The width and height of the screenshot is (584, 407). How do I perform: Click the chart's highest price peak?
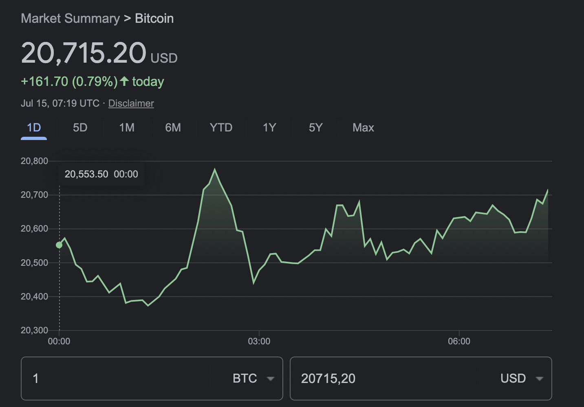click(215, 170)
